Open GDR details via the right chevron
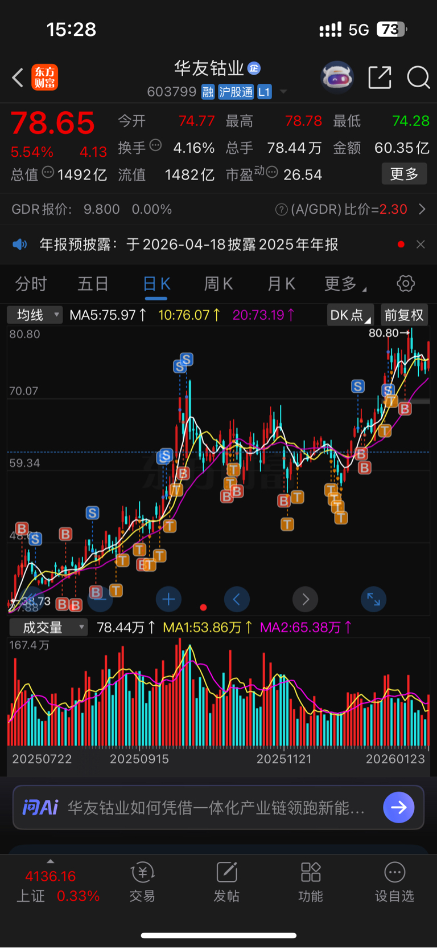The width and height of the screenshot is (437, 948). click(x=422, y=209)
